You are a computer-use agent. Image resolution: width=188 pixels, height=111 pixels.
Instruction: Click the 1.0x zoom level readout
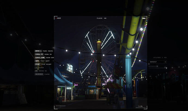[141, 106]
